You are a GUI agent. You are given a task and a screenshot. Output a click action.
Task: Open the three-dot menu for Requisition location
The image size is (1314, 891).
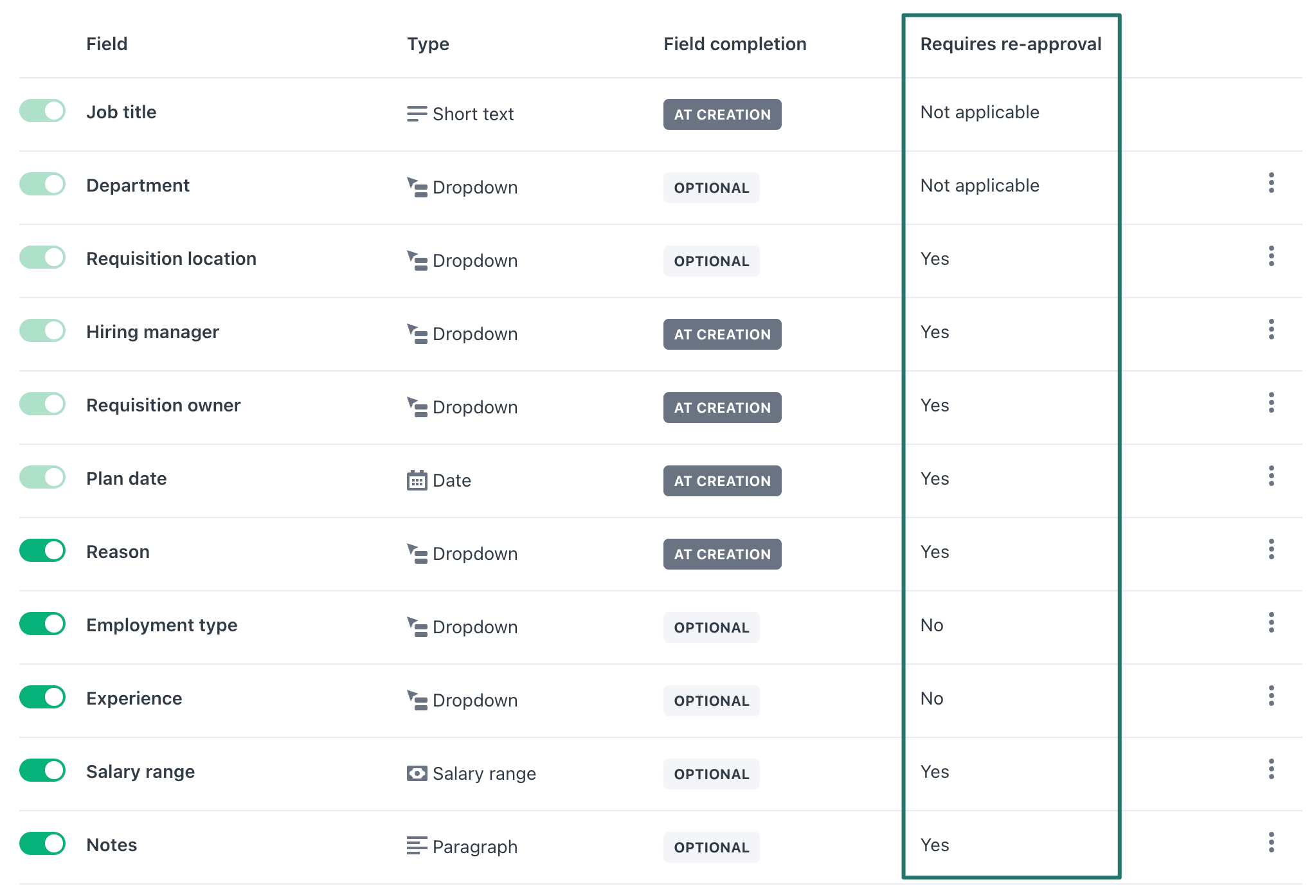1272,256
